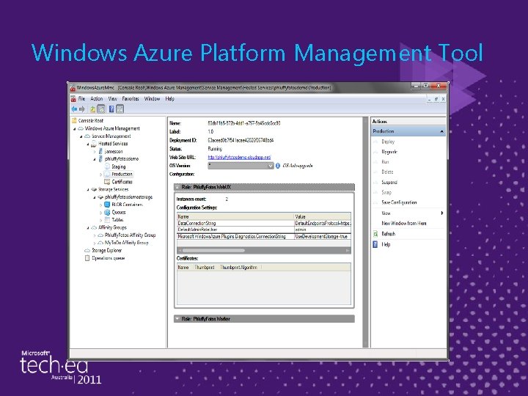Screen dimensions: 528x396
Task: Open the Action menu
Action: pyautogui.click(x=96, y=99)
